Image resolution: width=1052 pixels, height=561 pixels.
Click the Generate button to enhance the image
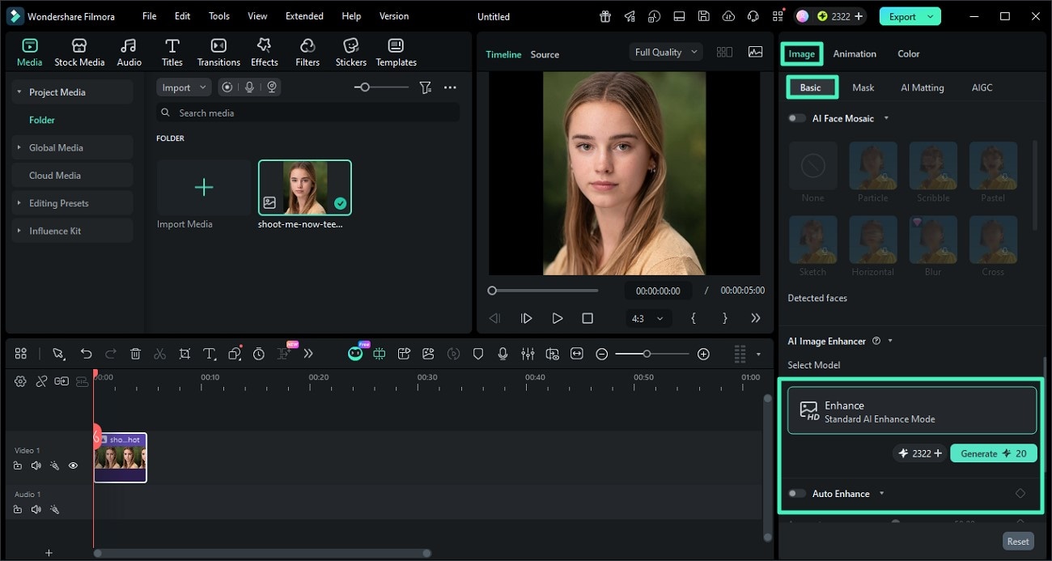tap(993, 453)
